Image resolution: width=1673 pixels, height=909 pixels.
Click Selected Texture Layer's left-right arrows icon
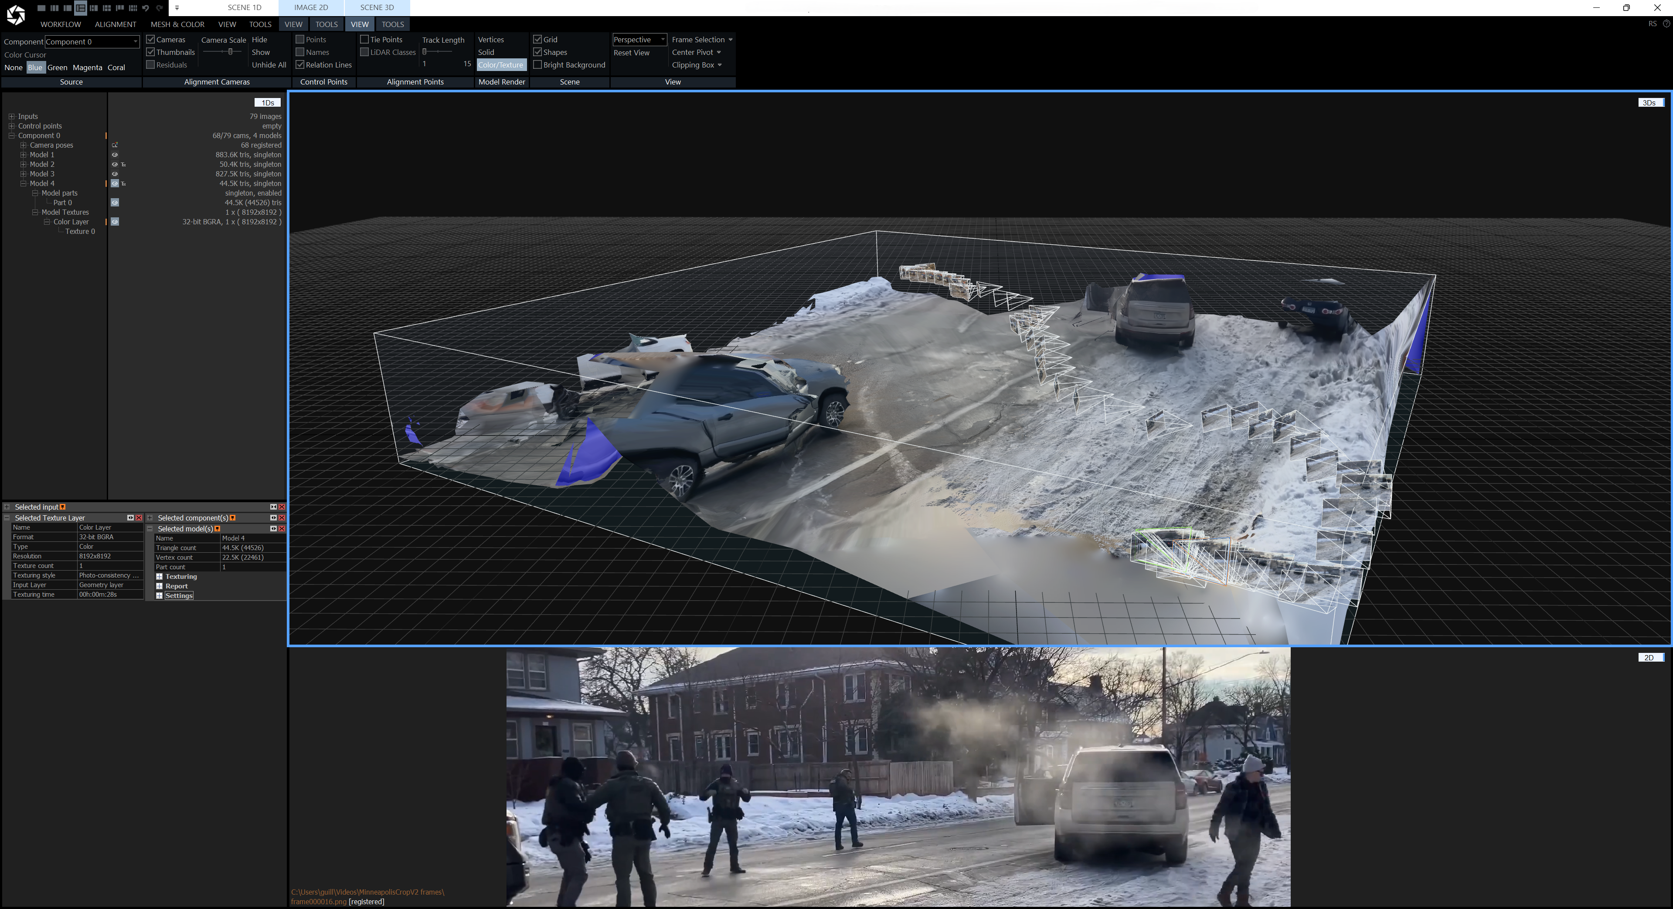130,518
